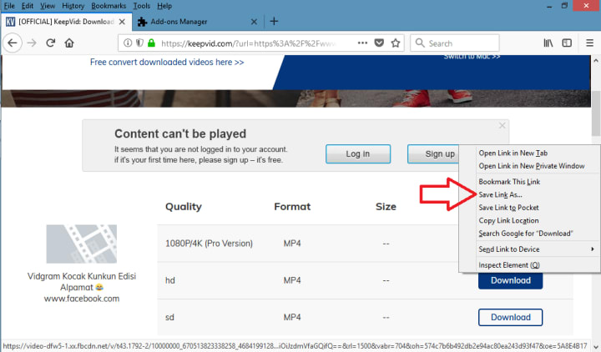Click the www.facebook.com source text
Screen dimensions: 601x352
point(82,299)
